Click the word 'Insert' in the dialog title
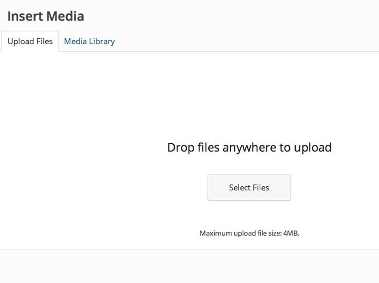The width and height of the screenshot is (379, 283). point(25,16)
